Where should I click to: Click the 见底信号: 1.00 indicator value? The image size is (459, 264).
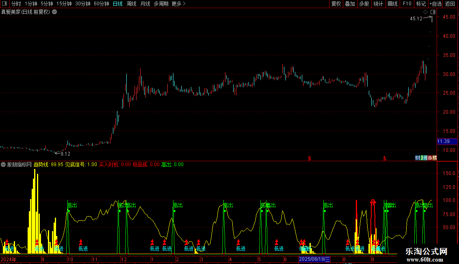(x=81, y=164)
